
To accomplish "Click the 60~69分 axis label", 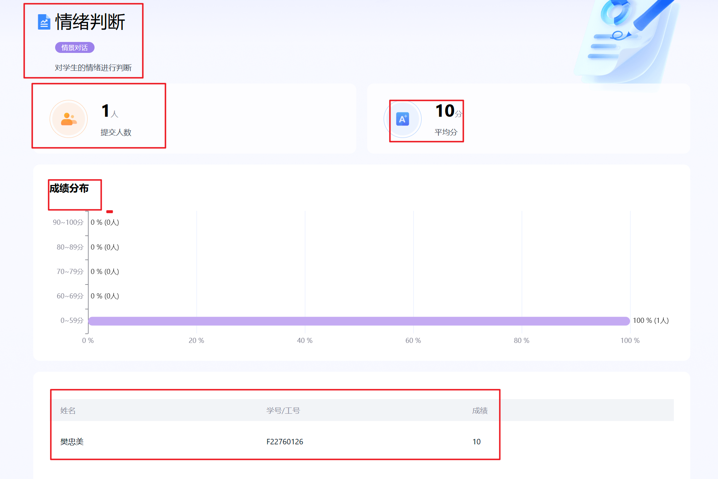I will [70, 296].
